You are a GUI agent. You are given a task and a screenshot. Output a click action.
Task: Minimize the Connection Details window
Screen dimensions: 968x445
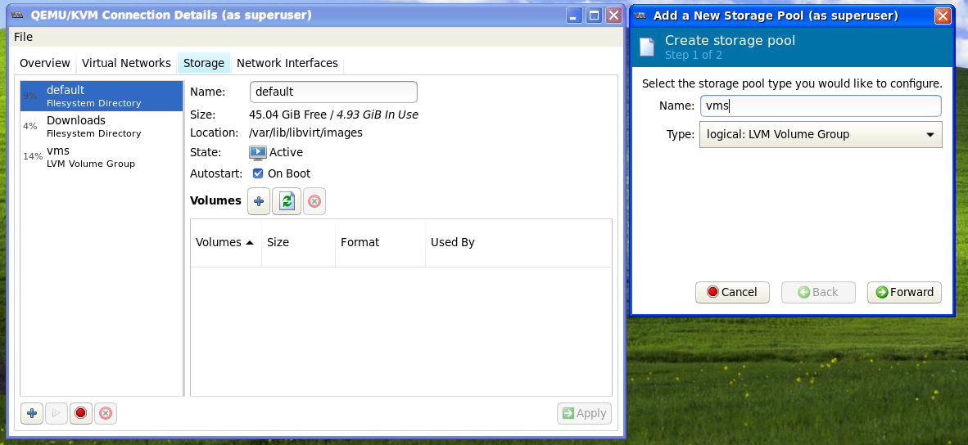point(575,16)
